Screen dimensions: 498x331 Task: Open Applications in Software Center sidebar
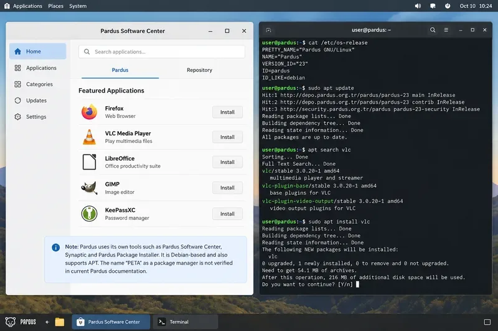(x=37, y=68)
